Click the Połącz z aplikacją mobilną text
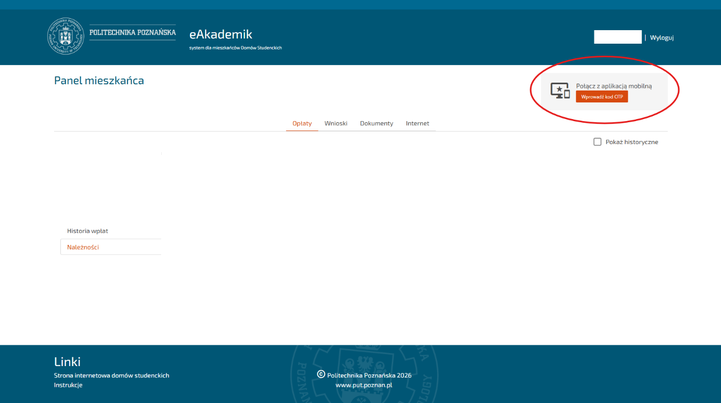 [613, 86]
